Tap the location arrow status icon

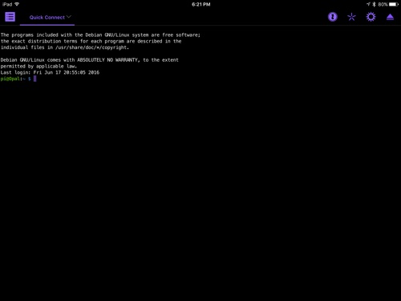[368, 4]
